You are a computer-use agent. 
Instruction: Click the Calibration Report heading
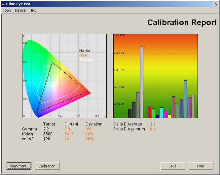point(182,22)
